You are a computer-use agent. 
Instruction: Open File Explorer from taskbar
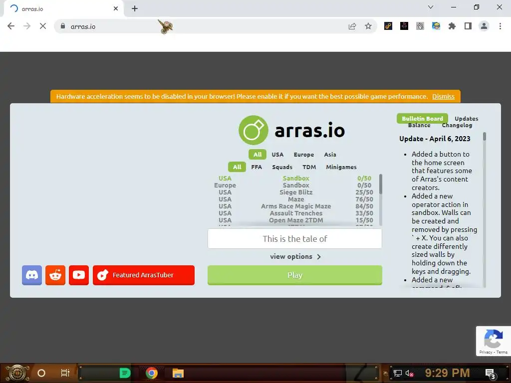[x=178, y=373]
